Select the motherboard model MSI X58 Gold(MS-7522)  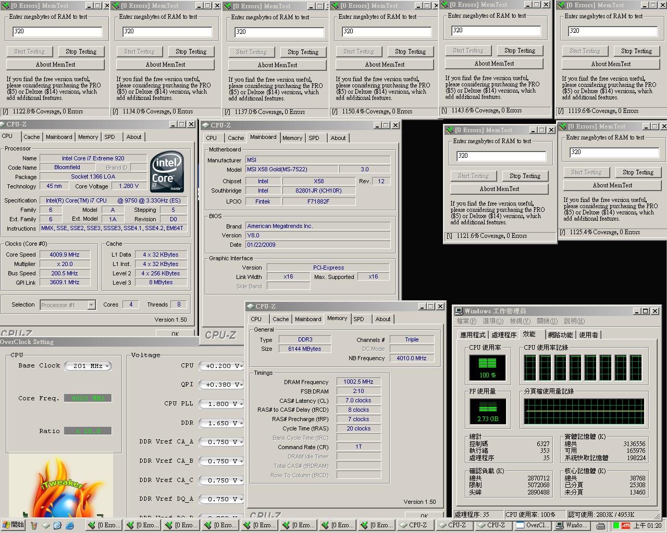(292, 169)
